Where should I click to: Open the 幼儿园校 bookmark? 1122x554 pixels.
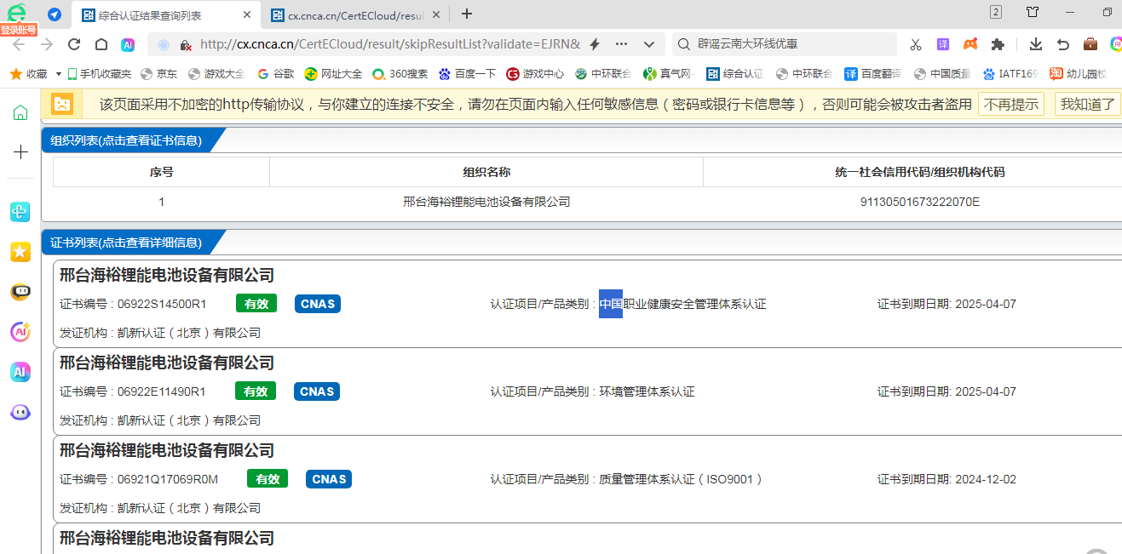[1078, 74]
